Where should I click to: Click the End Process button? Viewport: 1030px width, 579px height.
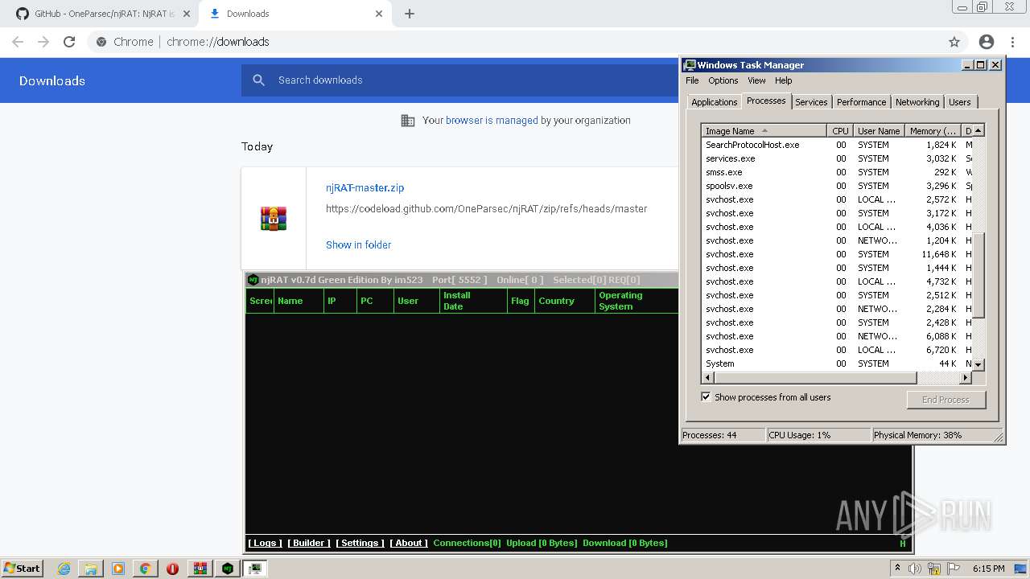[946, 400]
